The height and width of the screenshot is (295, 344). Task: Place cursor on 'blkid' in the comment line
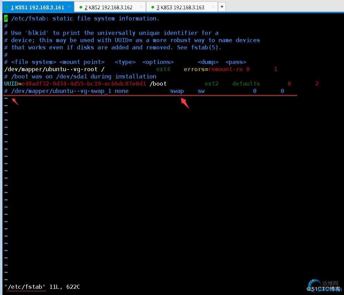tap(37, 33)
